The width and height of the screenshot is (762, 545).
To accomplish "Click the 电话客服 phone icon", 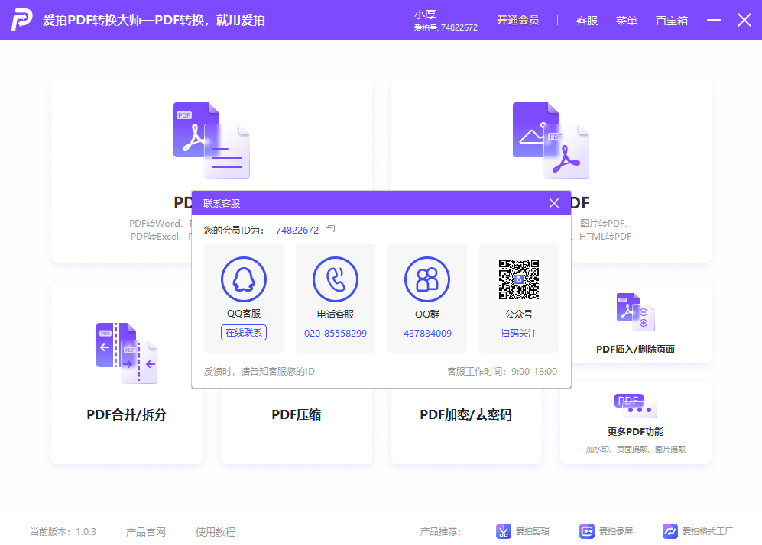I will click(x=336, y=279).
